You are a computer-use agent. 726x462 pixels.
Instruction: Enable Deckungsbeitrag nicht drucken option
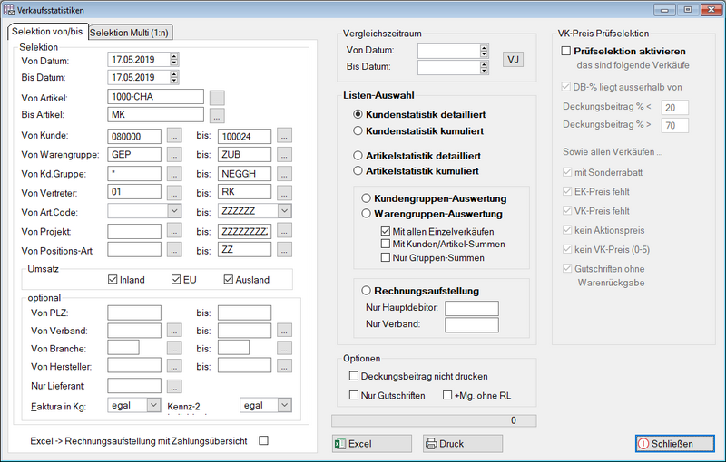point(355,376)
